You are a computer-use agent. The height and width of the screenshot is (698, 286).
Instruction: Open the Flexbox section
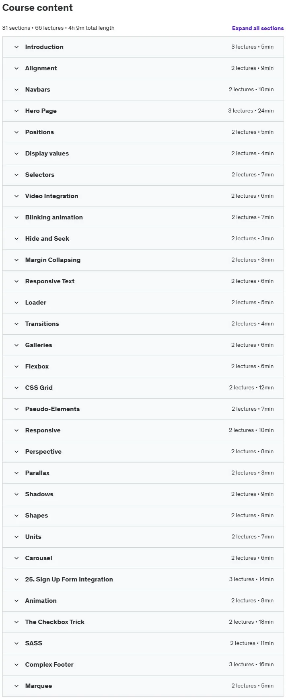(143, 366)
